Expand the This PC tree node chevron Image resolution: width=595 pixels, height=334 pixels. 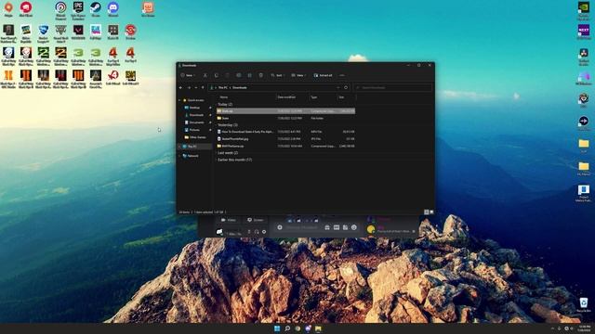[179, 147]
